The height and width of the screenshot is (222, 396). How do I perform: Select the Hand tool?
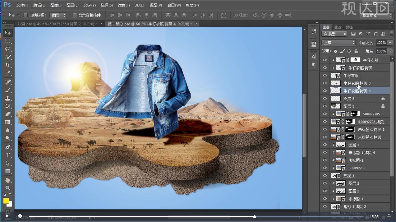(8, 180)
